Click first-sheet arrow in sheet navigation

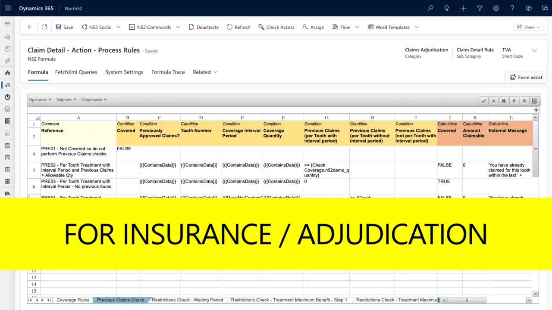point(31,300)
